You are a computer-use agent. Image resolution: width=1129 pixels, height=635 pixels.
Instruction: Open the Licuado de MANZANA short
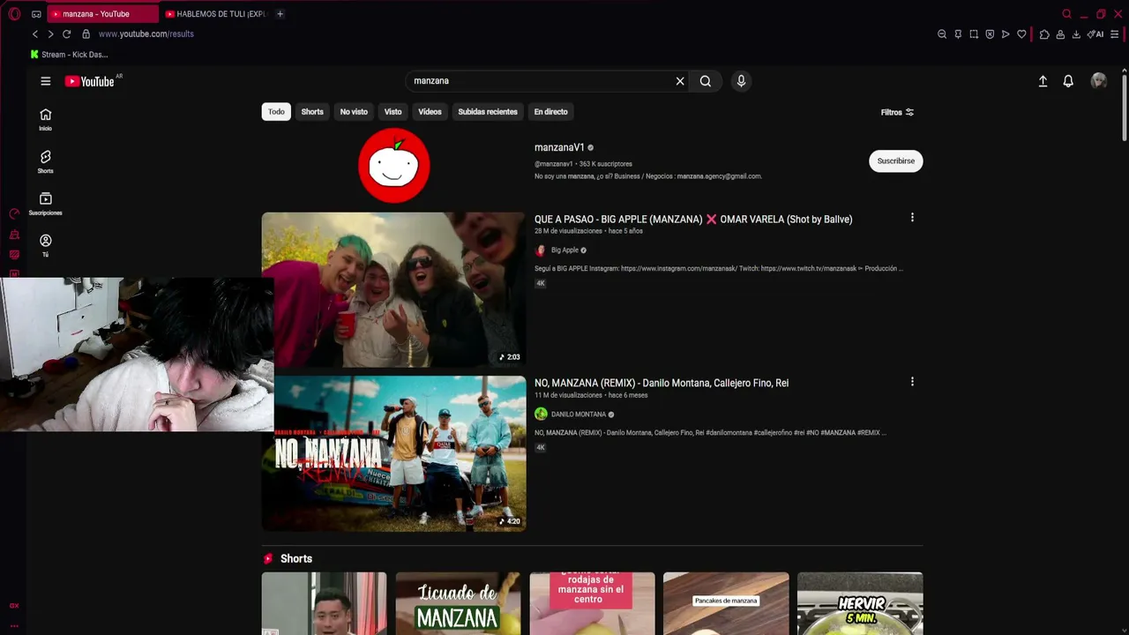(458, 603)
